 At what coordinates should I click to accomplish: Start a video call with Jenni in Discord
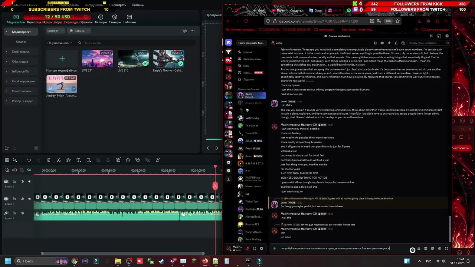coord(383,43)
